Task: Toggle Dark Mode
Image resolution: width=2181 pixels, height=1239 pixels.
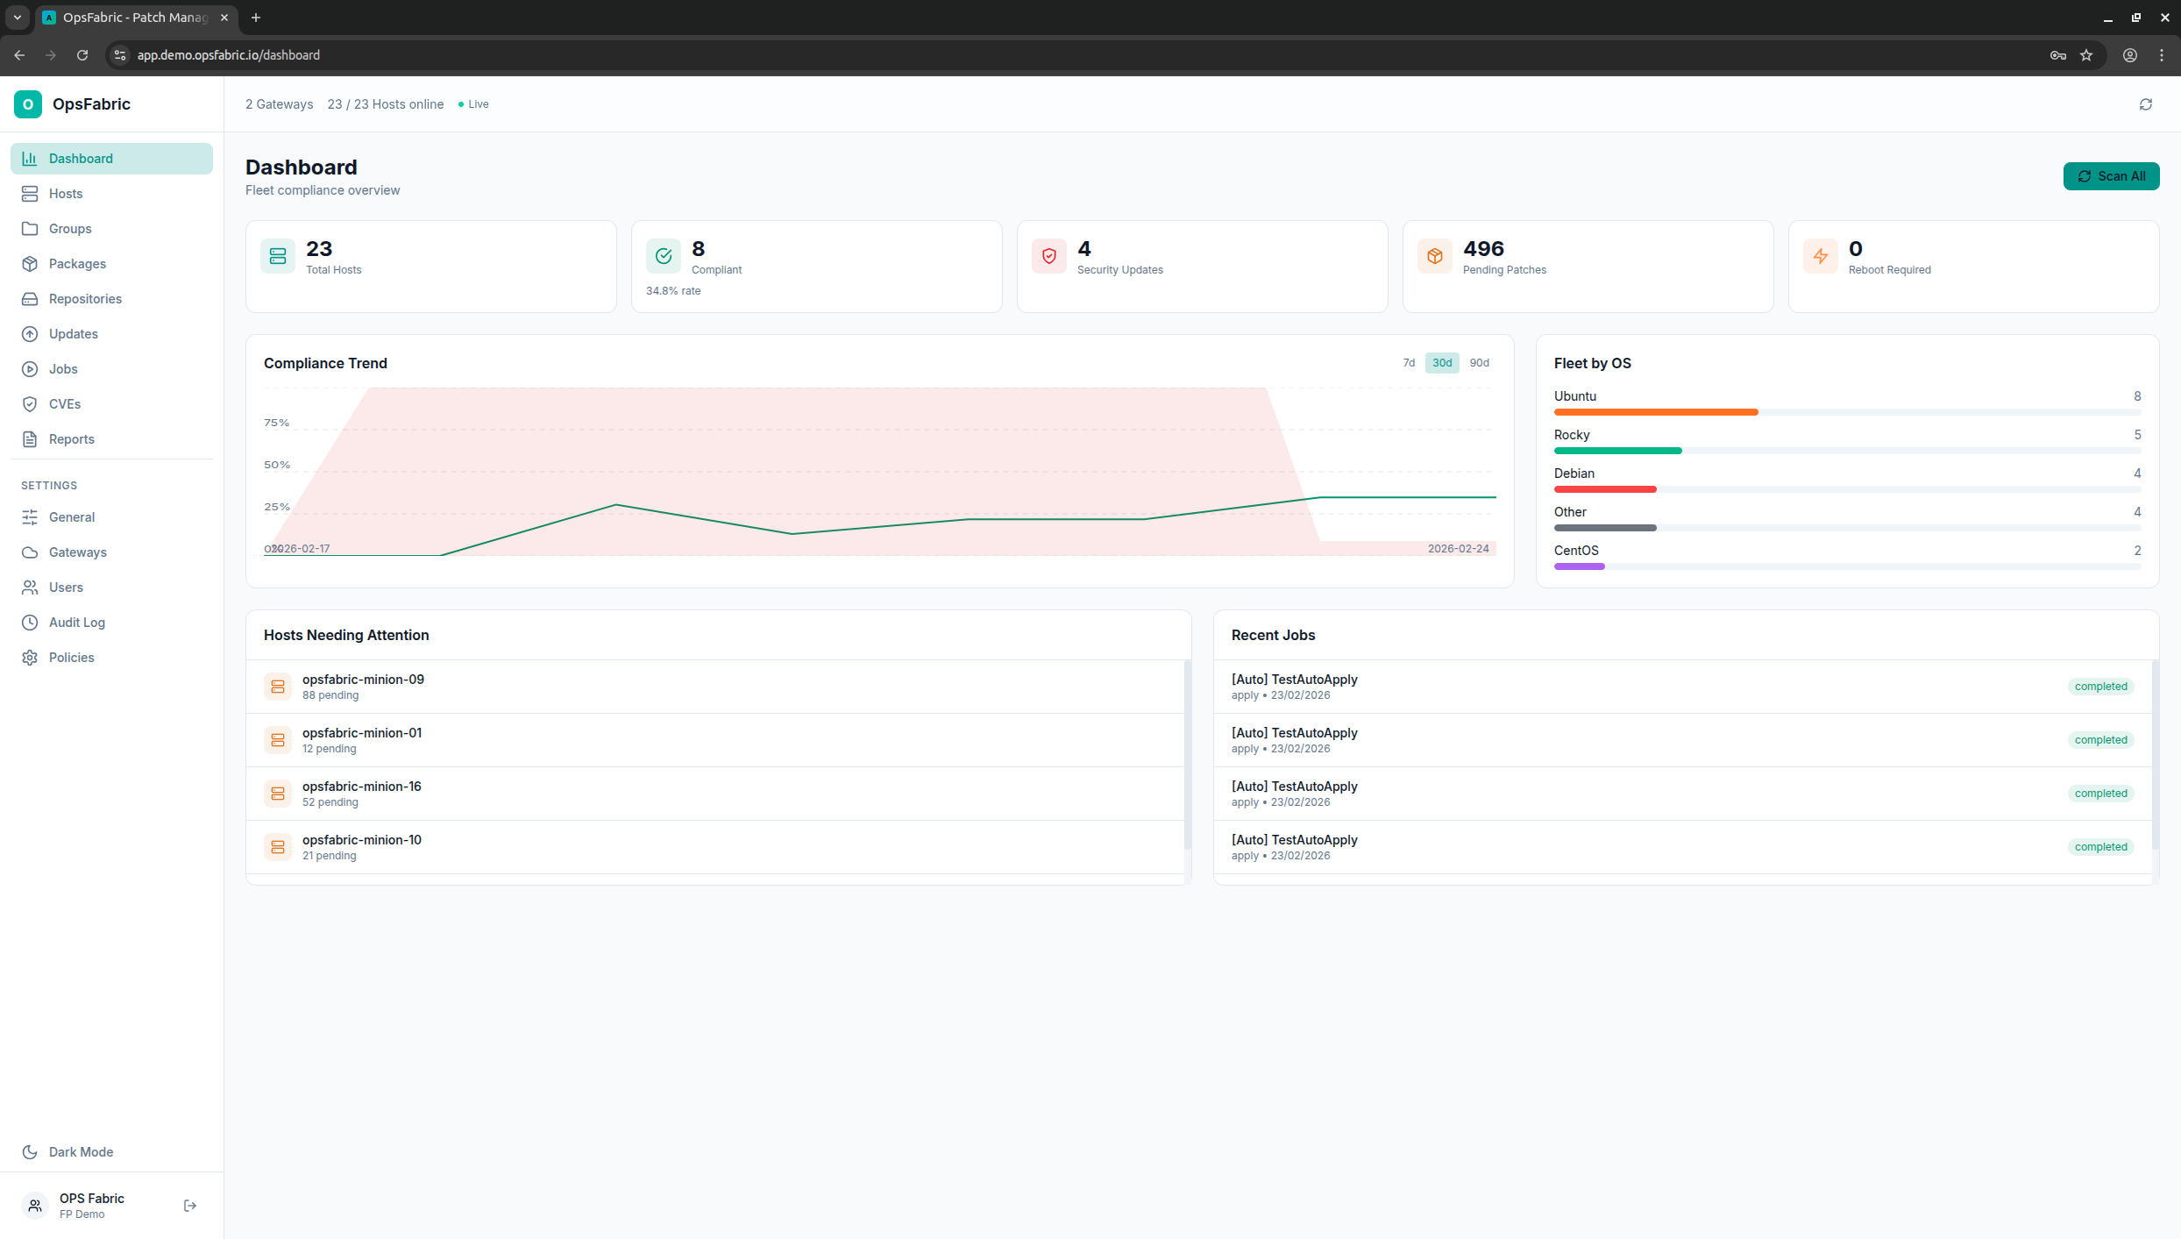Action: 80,1151
